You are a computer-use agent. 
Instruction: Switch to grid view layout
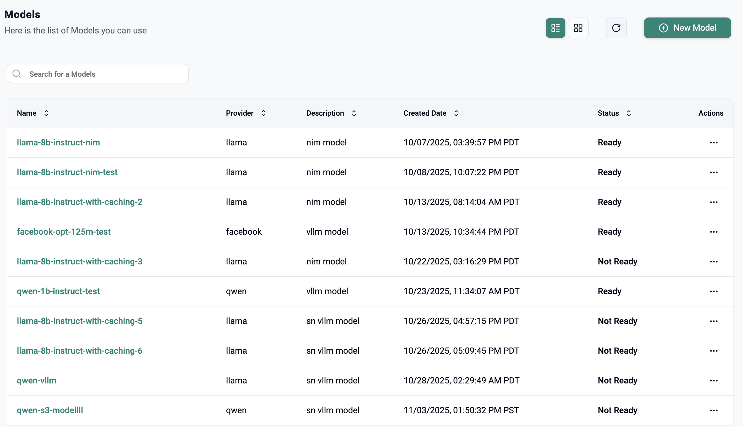578,28
